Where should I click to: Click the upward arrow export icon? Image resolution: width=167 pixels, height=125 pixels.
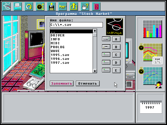(x=74, y=7)
